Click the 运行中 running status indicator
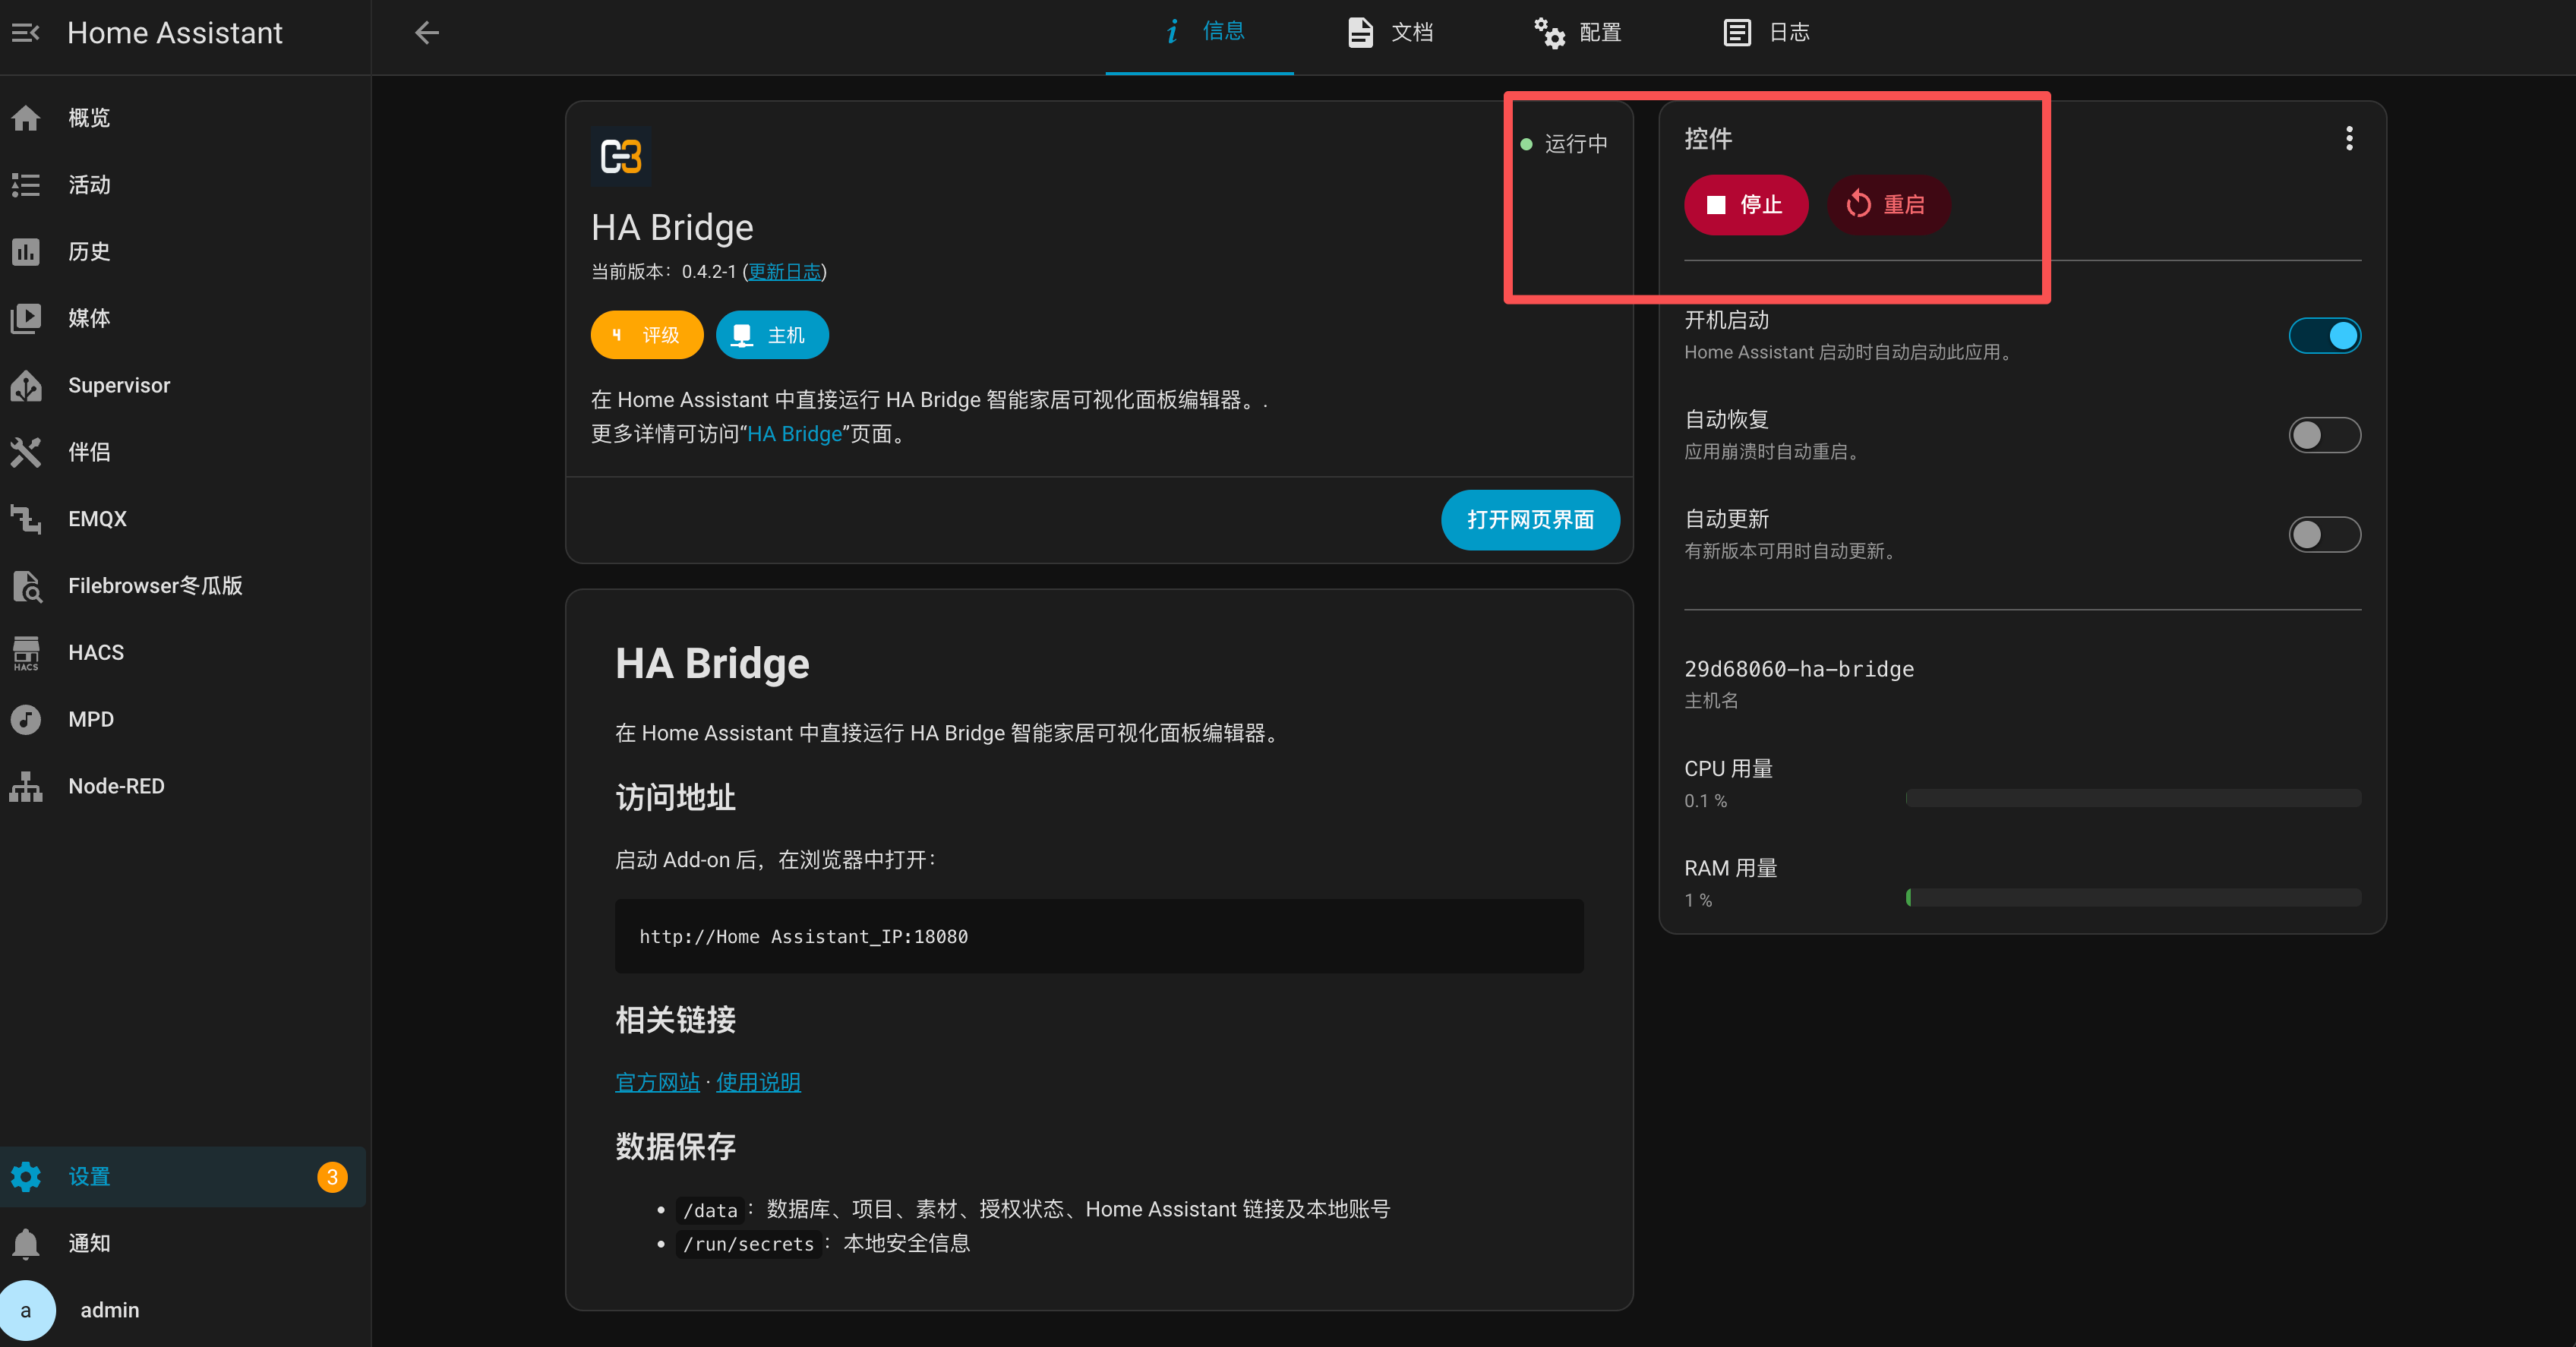Screen dimensions: 2576x1347 click(1565, 144)
